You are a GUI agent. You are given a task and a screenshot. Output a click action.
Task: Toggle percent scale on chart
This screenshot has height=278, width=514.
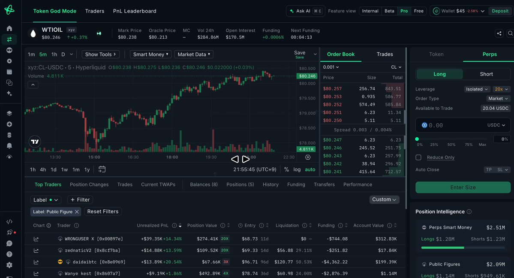[286, 169]
